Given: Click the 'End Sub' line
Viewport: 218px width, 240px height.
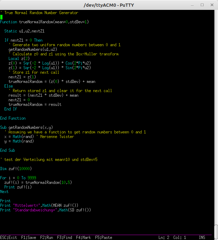Looking at the screenshot, I should point(7,150).
